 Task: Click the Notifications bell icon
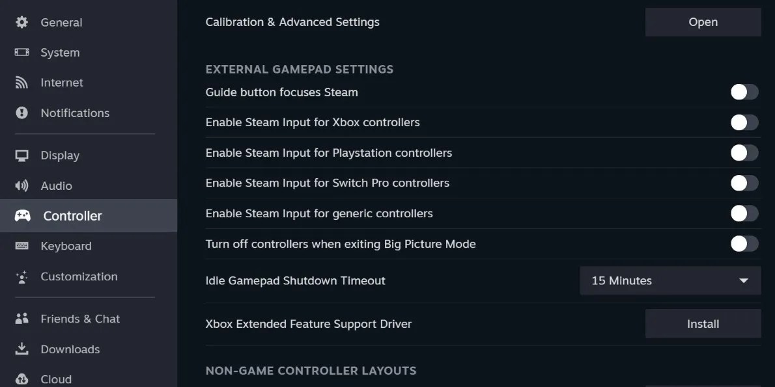pos(21,113)
